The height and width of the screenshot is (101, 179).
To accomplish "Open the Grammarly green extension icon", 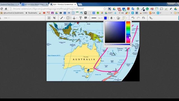I will (x=147, y=9).
